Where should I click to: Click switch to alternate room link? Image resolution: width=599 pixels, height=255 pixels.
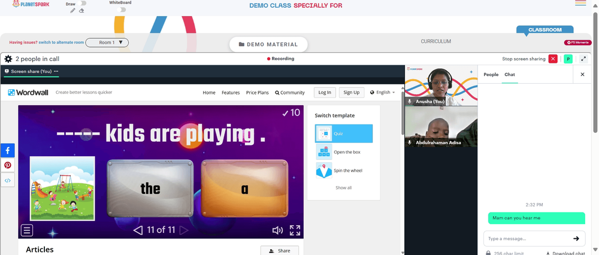pos(61,42)
